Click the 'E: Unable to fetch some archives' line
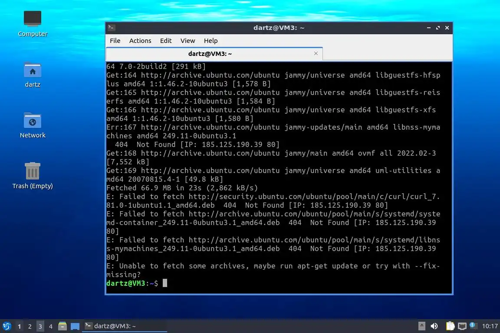This screenshot has height=333, width=500. [x=273, y=270]
